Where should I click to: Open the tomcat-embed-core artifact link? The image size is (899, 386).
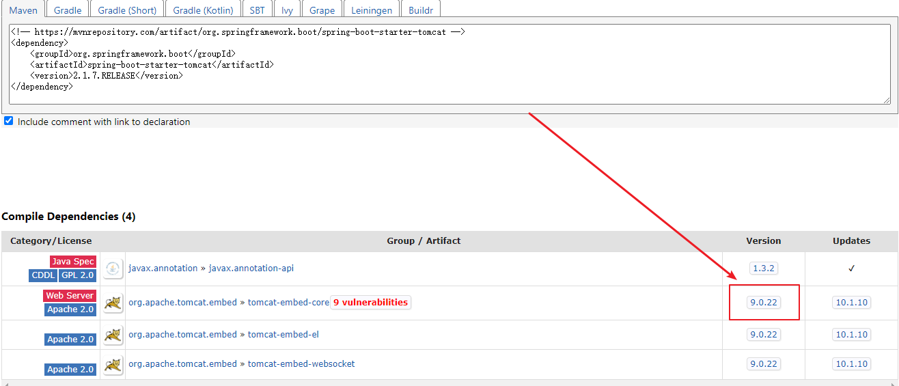[x=288, y=303]
